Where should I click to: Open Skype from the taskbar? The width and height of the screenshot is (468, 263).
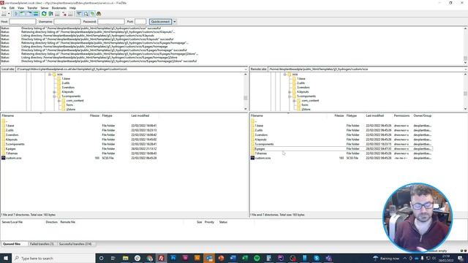tap(317, 258)
